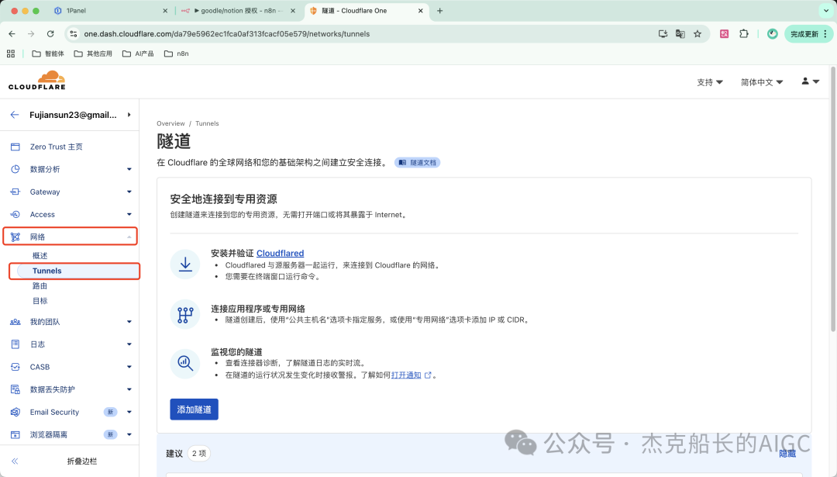
Task: Click the 数据分析 pie chart icon
Action: (x=15, y=169)
